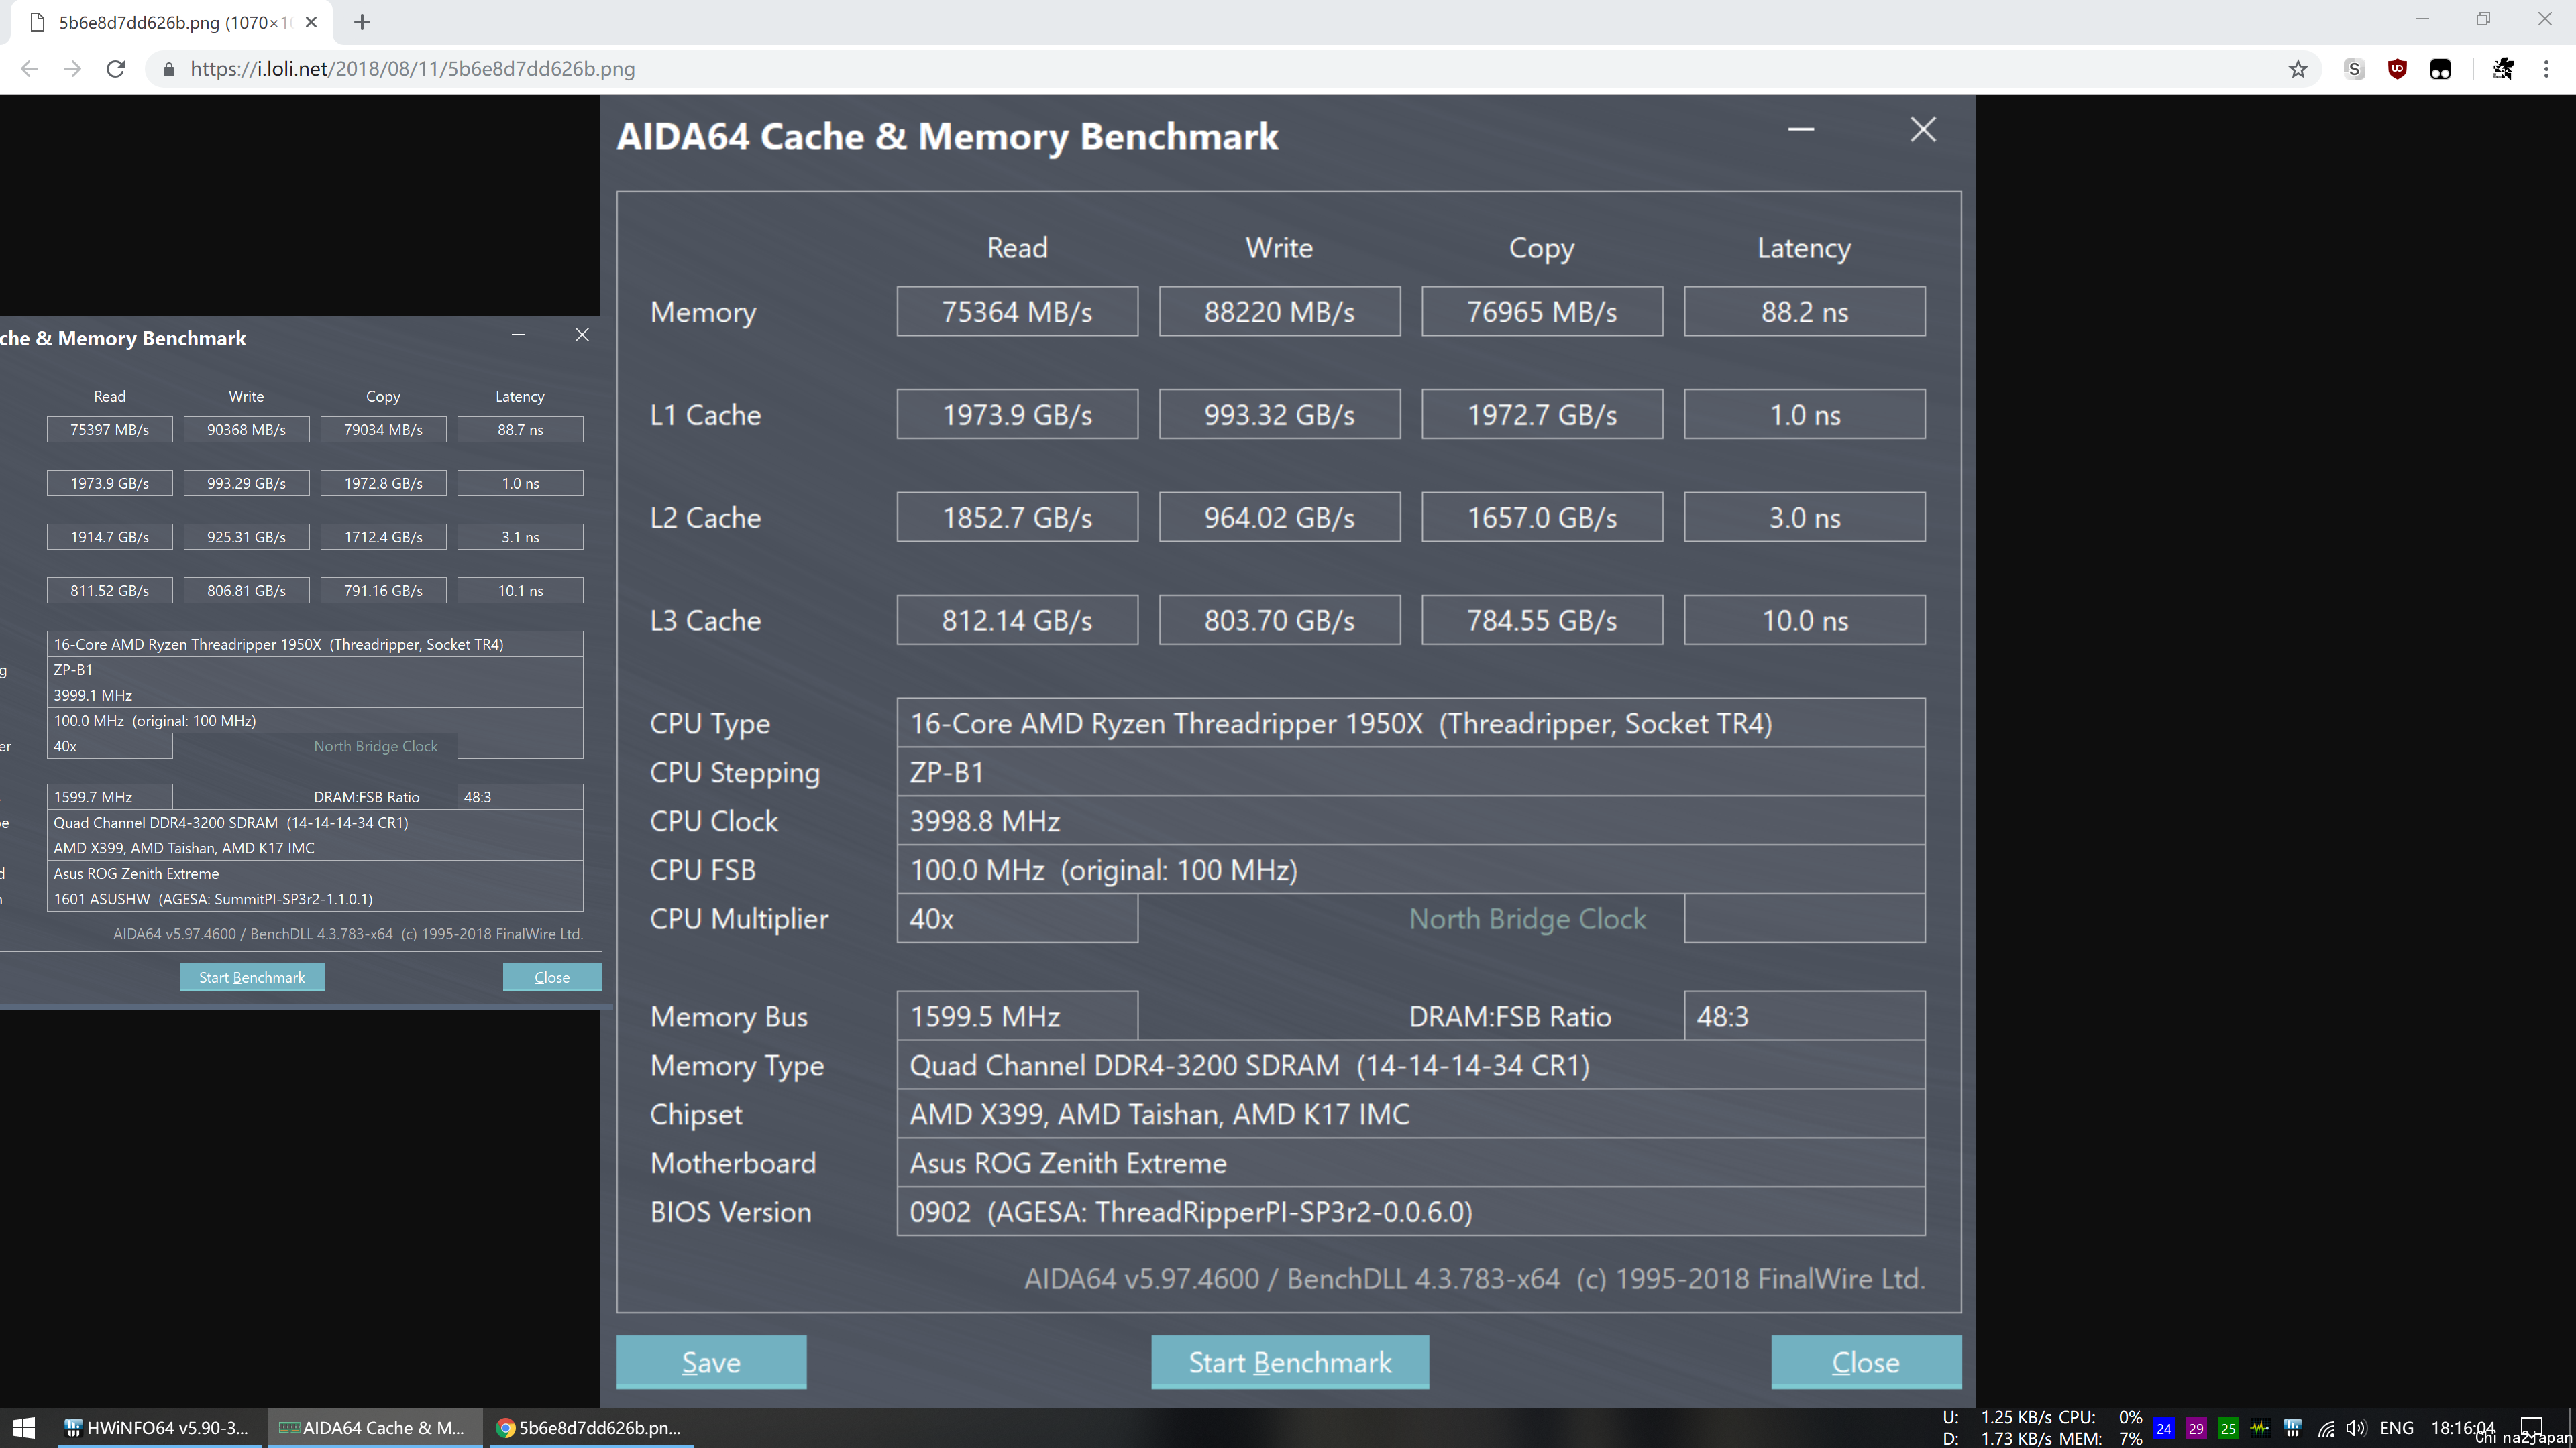View site security lock information

(169, 69)
